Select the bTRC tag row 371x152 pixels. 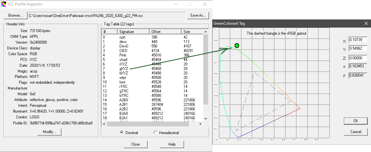click(152, 96)
